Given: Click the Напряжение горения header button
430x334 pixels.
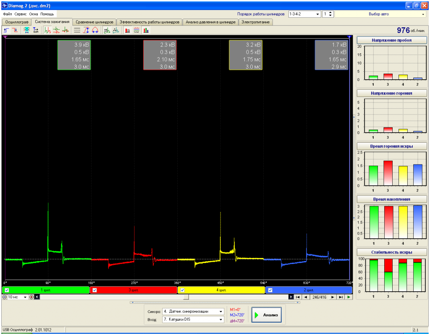Looking at the screenshot, I should [x=392, y=93].
